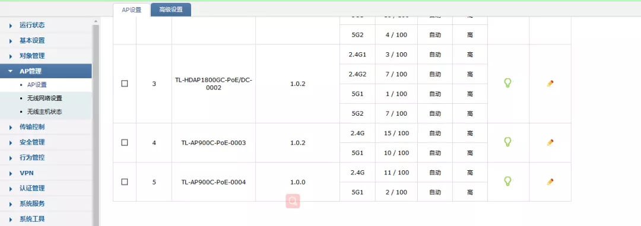Click the 2.4G1 band cell
Image resolution: width=641 pixels, height=226 pixels.
click(357, 55)
